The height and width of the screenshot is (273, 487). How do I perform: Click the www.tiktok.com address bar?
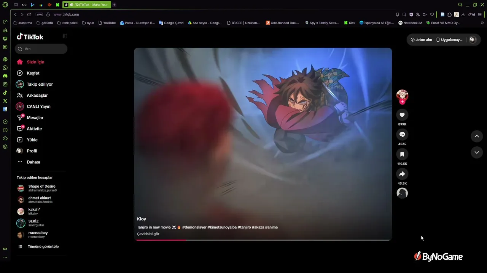[66, 14]
